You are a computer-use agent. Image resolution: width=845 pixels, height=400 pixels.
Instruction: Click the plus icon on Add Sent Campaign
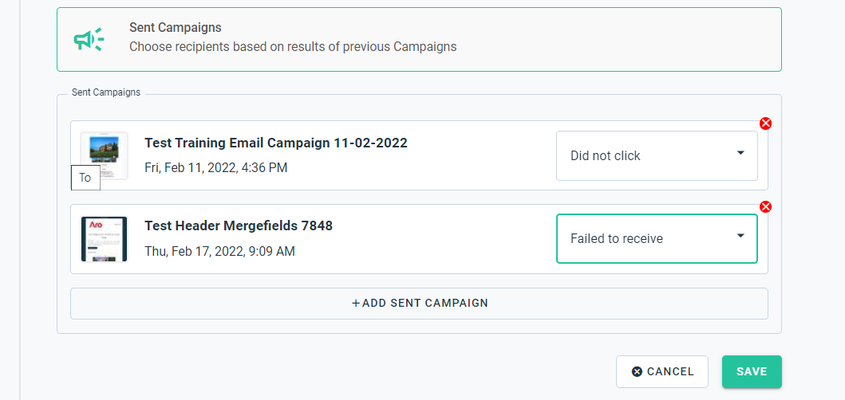click(x=356, y=303)
